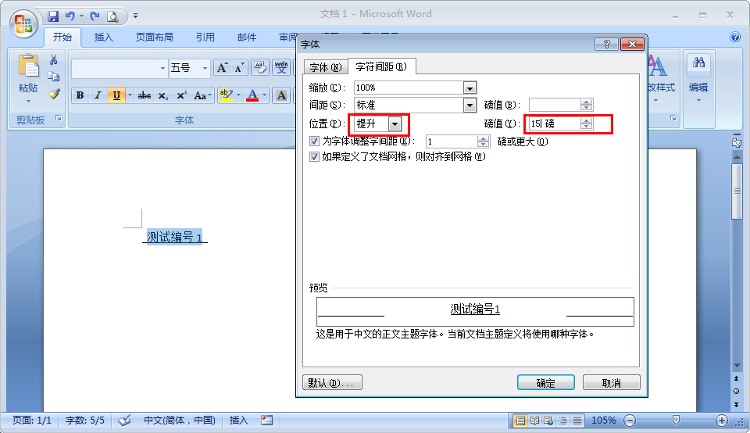Switch to the 字体(N) tab
The height and width of the screenshot is (433, 750).
coord(325,67)
